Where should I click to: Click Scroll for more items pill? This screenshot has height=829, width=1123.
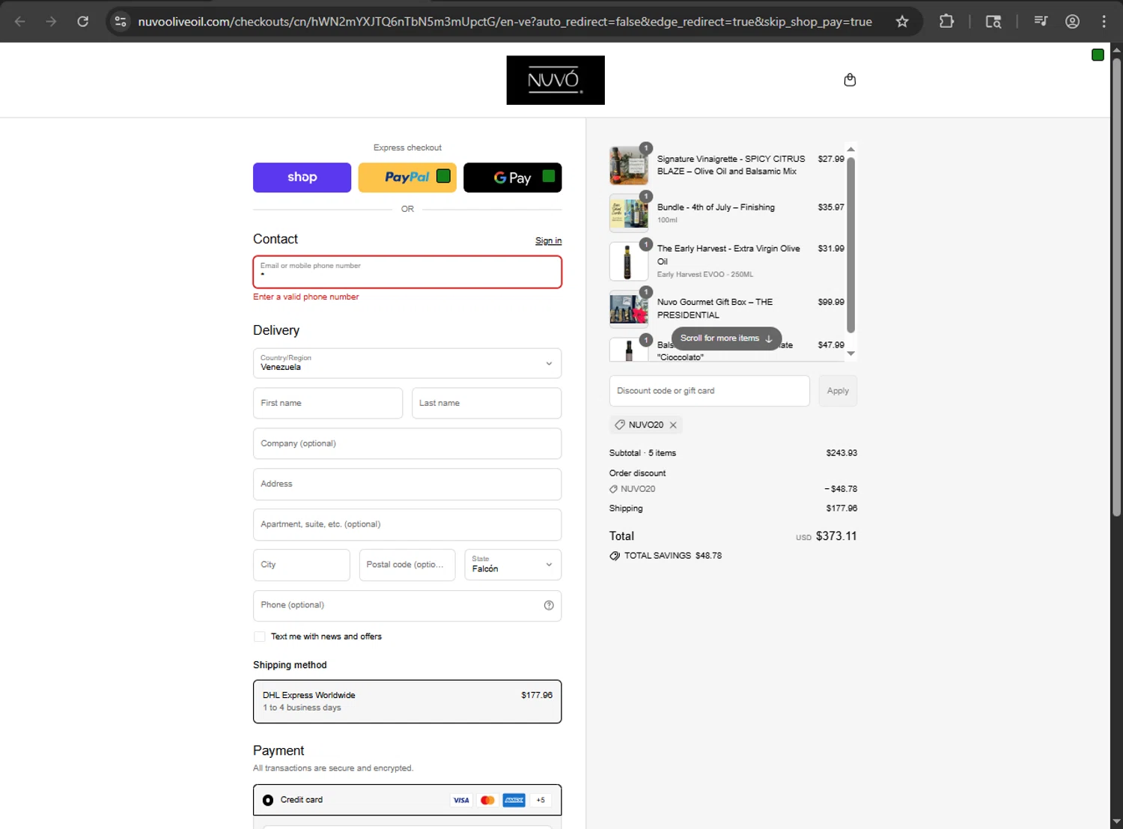tap(726, 338)
